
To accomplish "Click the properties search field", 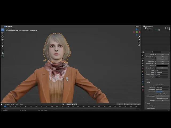I will 156,52.
